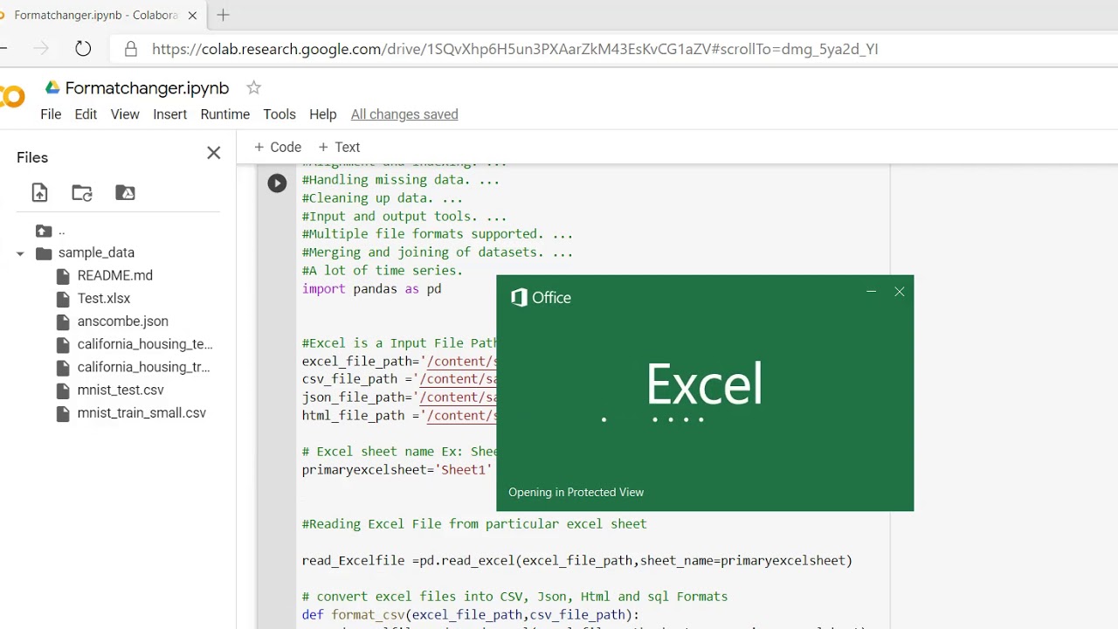Open the Insert menu
Image resolution: width=1118 pixels, height=629 pixels.
169,114
